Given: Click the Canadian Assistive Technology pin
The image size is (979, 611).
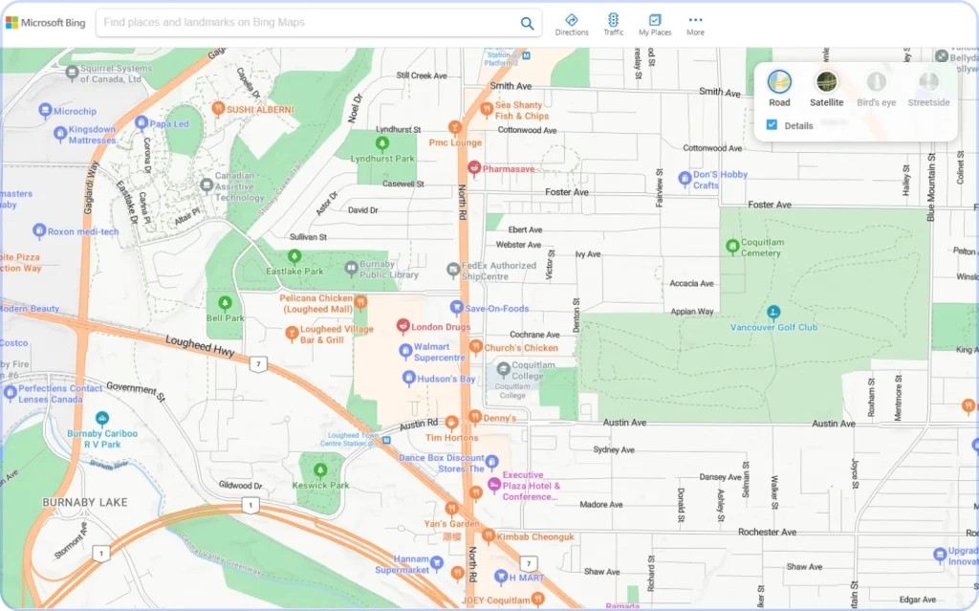Looking at the screenshot, I should (207, 185).
